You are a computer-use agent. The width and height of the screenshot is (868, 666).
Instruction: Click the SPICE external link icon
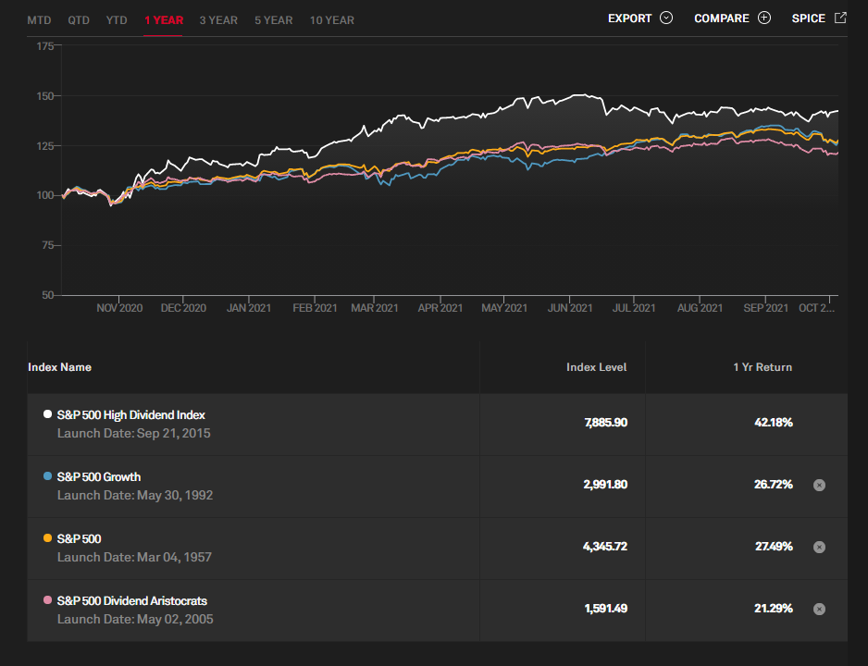tap(840, 18)
